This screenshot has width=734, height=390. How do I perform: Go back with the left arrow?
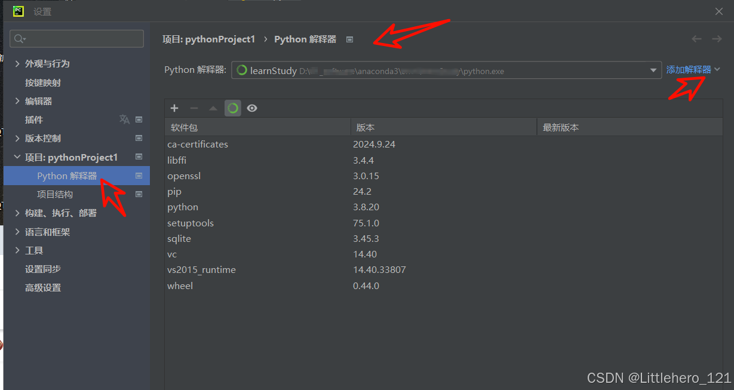tap(696, 39)
